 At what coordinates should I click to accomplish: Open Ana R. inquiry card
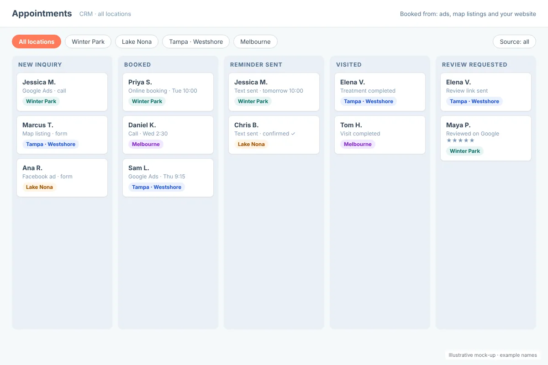click(62, 177)
